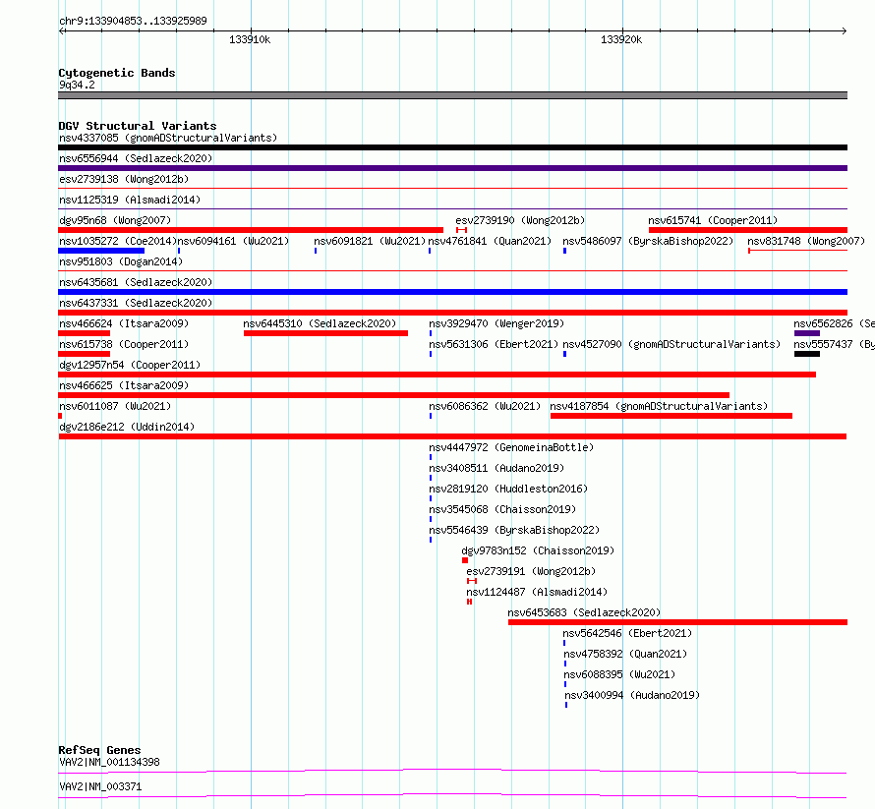The image size is (875, 809).
Task: Select dgv2186e212 (Uddin2014) label
Action: click(127, 427)
